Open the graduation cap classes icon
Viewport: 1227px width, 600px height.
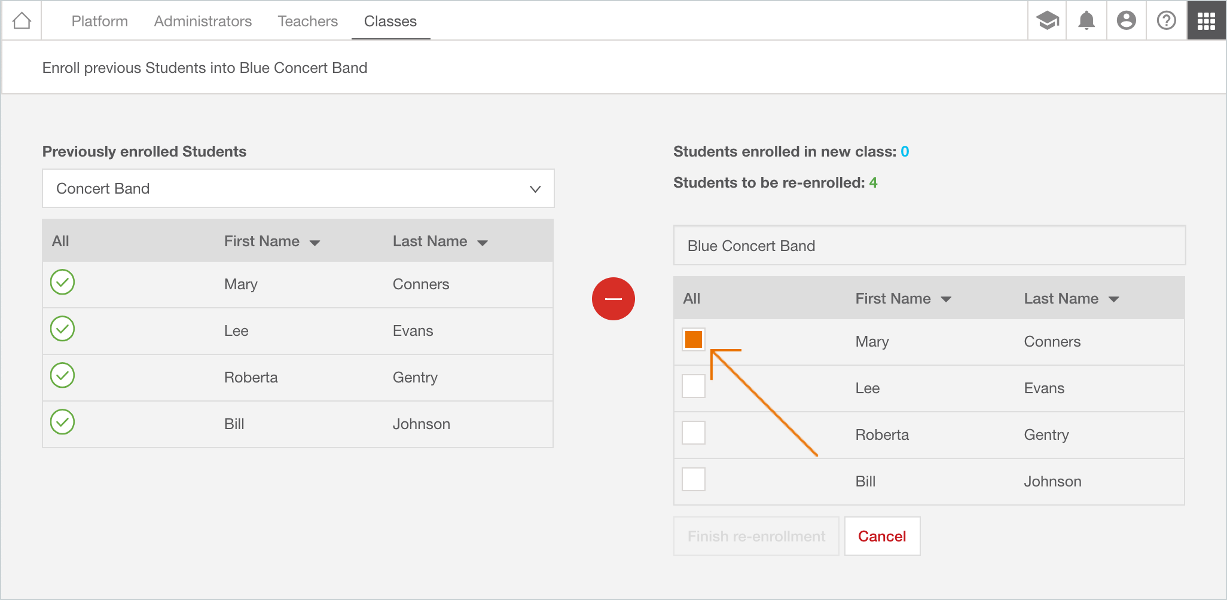[1047, 21]
